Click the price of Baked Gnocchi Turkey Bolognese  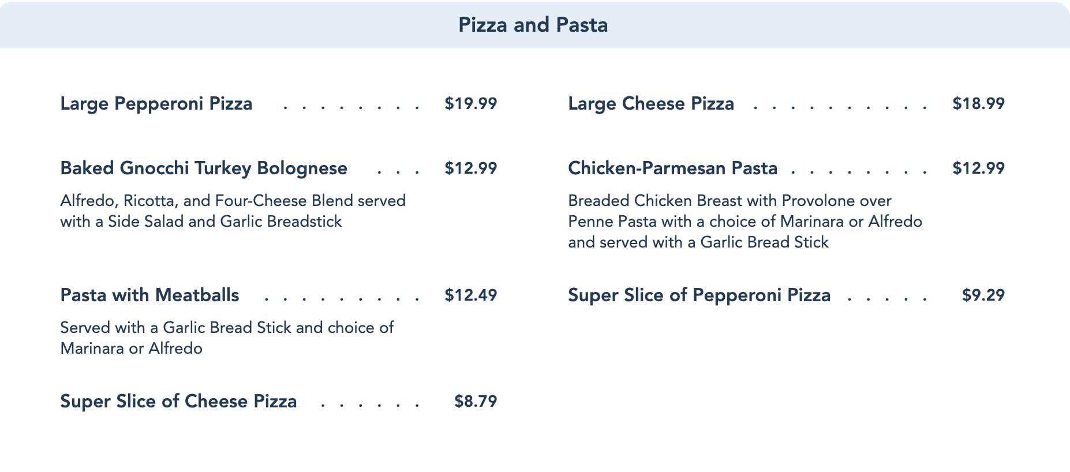tap(470, 168)
